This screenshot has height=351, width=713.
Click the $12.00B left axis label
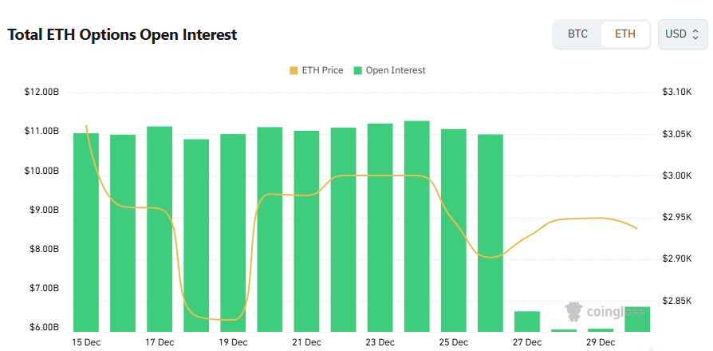(x=41, y=93)
